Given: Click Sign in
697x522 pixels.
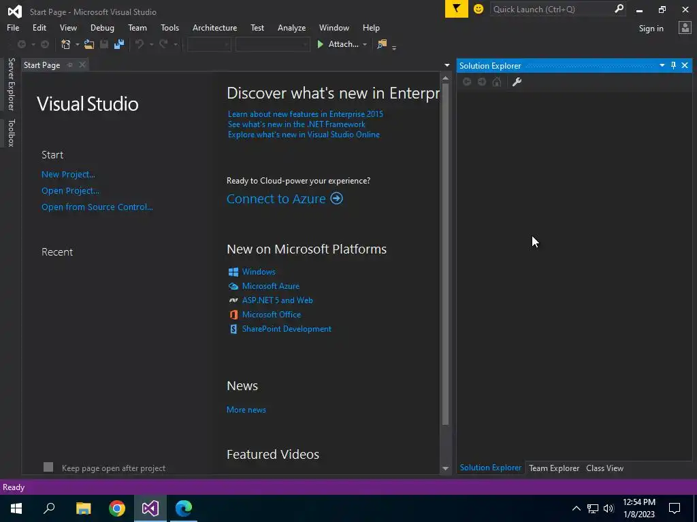Looking at the screenshot, I should (651, 29).
